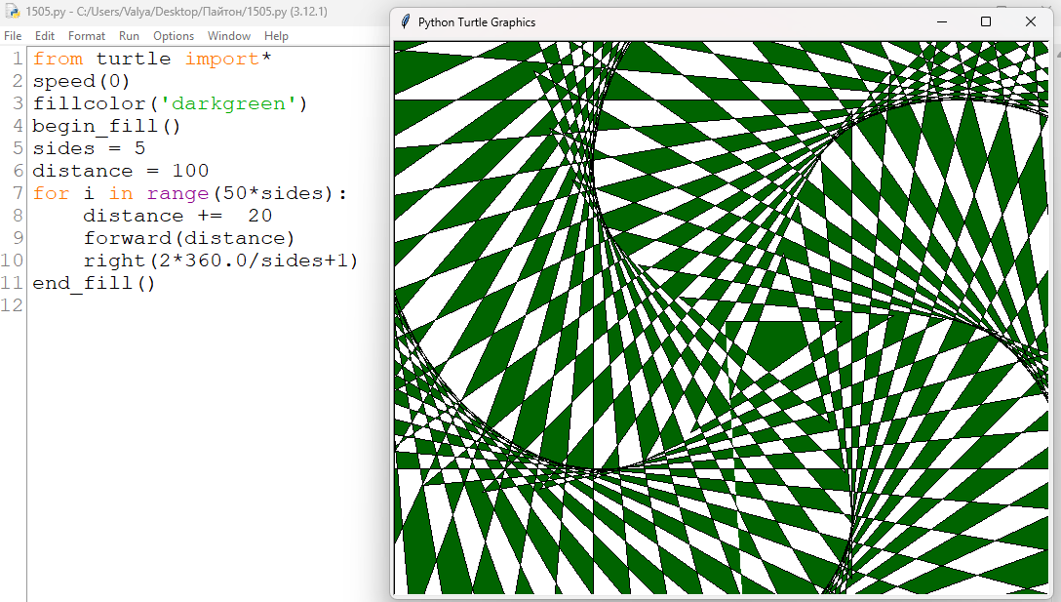Click the Python Turtle Graphics title text
The width and height of the screenshot is (1061, 602).
click(x=476, y=22)
